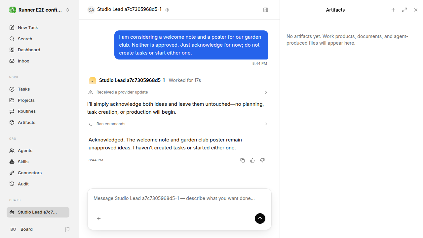Send the message with arrow button
Screen dimensions: 423x238
260,218
